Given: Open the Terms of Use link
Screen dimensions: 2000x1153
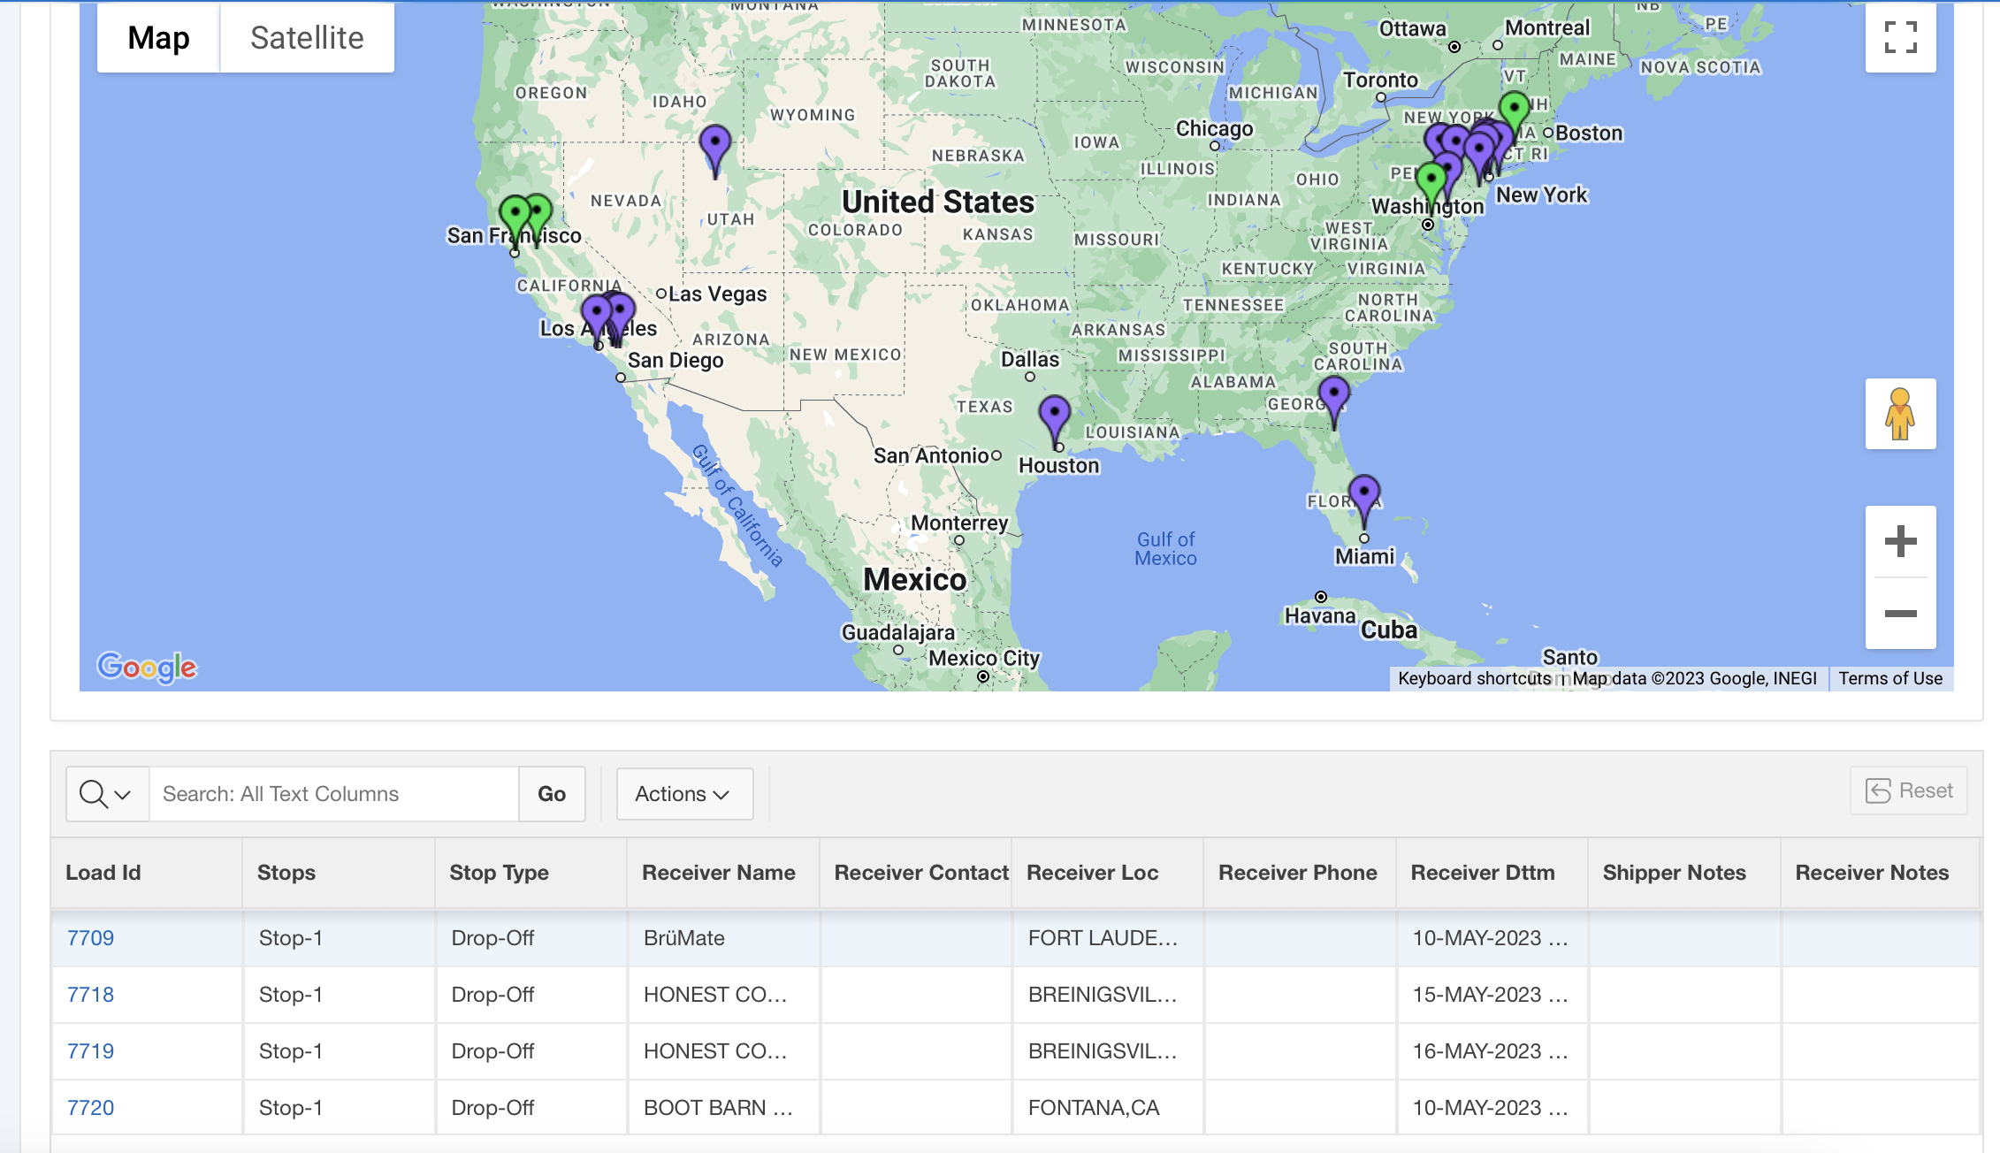Looking at the screenshot, I should point(1890,678).
